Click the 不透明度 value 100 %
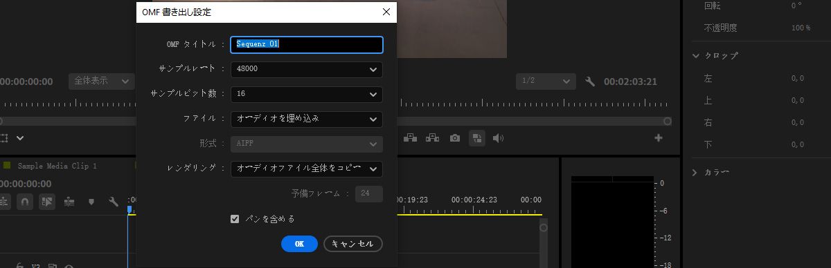 click(x=801, y=28)
